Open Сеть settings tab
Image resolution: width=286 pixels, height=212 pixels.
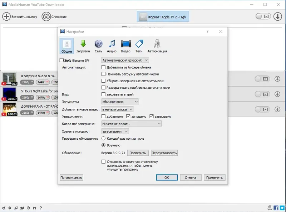pyautogui.click(x=99, y=46)
